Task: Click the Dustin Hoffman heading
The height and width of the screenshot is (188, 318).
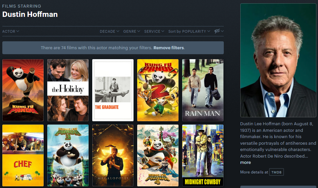Action: [x=30, y=15]
